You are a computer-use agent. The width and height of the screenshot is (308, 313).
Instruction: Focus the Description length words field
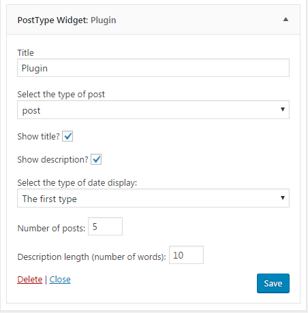click(x=186, y=255)
